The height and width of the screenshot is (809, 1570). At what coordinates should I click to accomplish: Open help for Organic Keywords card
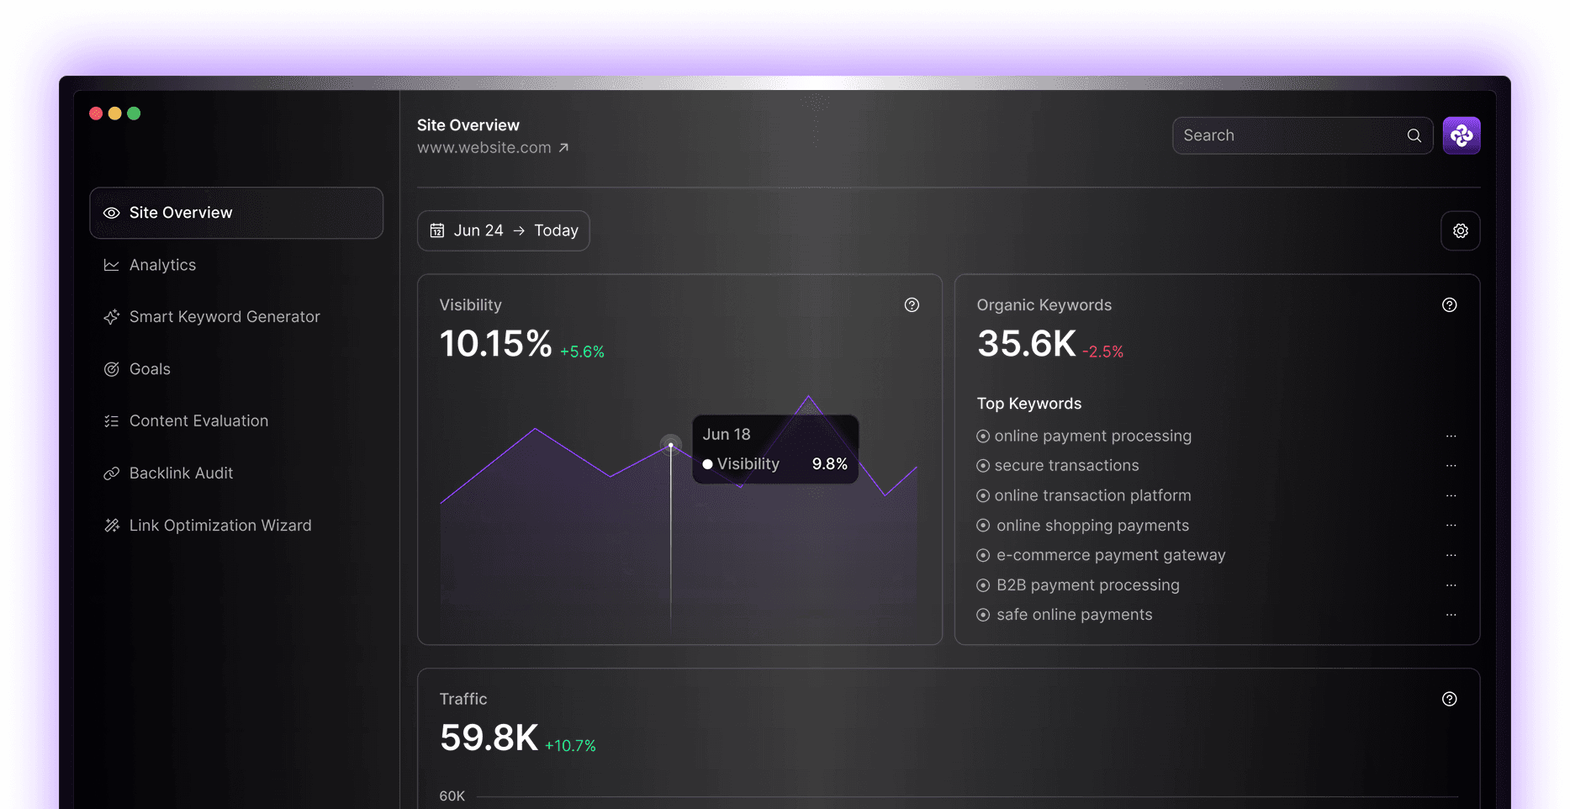tap(1450, 305)
